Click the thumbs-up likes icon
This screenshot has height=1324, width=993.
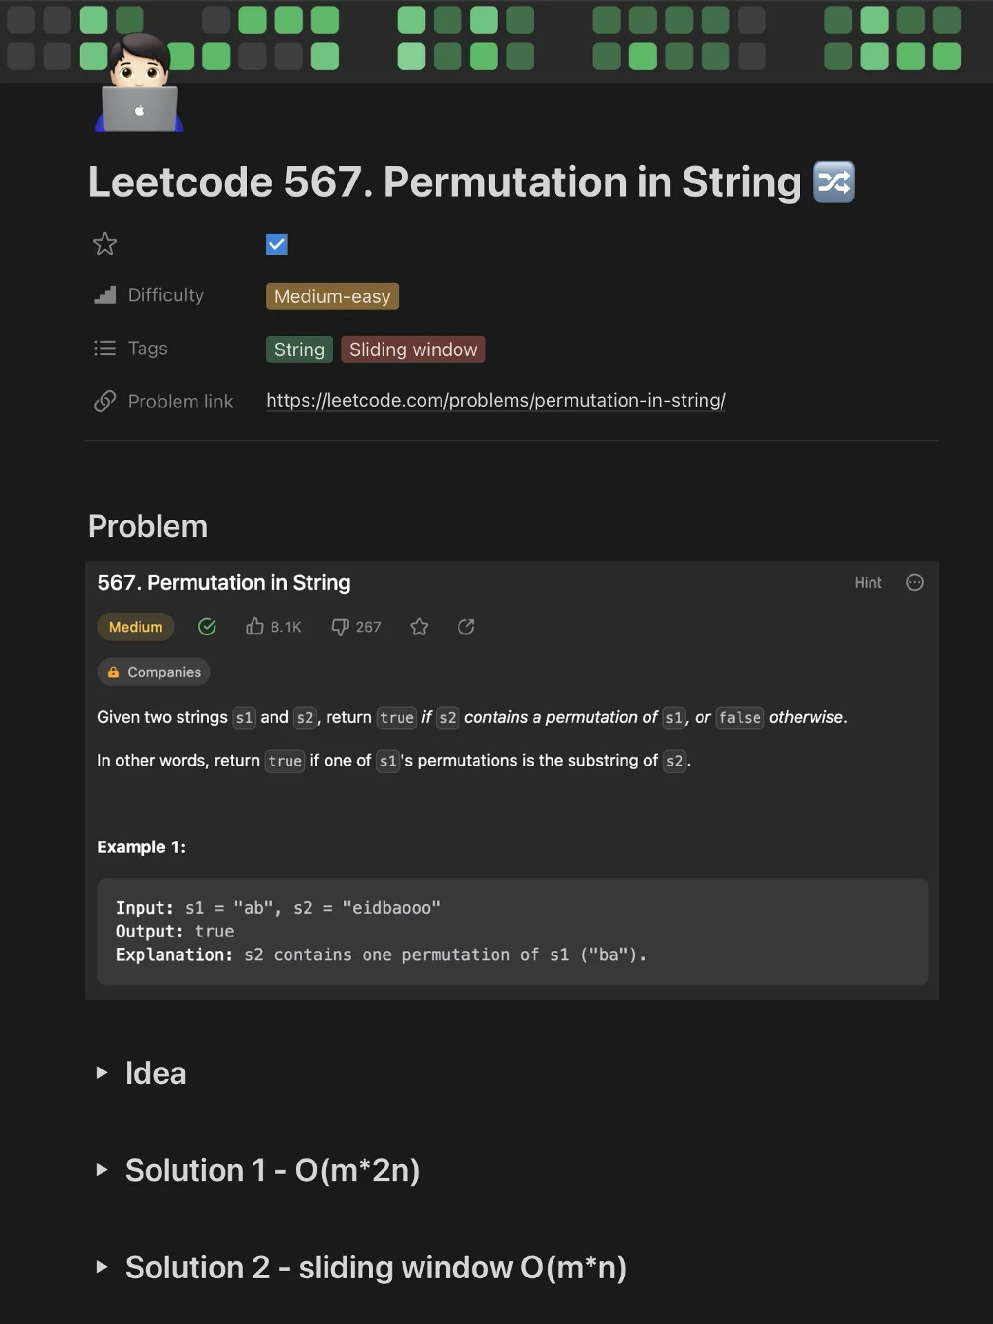(x=254, y=626)
